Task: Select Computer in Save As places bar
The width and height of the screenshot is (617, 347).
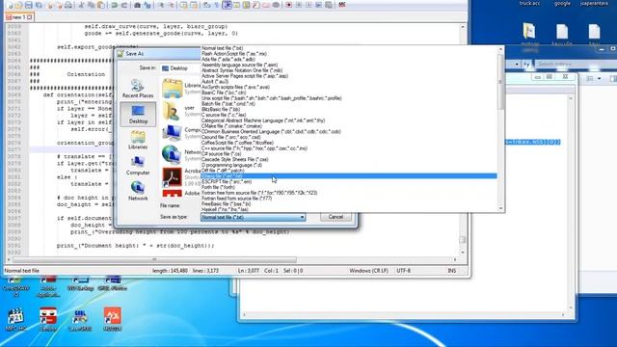Action: 138,166
